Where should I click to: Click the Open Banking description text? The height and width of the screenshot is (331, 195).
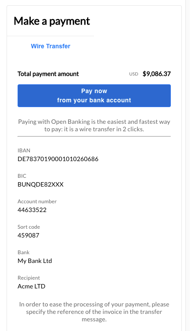coord(94,126)
